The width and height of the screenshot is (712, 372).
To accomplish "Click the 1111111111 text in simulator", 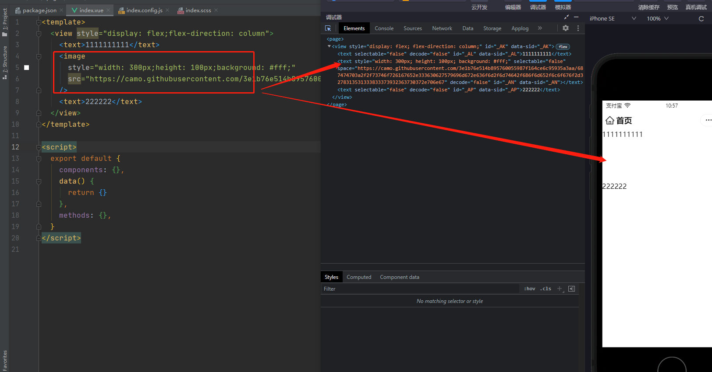I will point(623,134).
